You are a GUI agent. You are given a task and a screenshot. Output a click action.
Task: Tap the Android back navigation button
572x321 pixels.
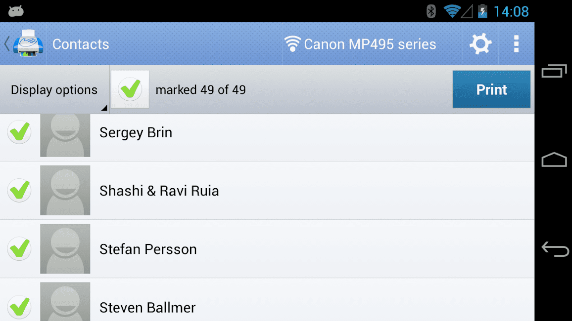tap(555, 249)
